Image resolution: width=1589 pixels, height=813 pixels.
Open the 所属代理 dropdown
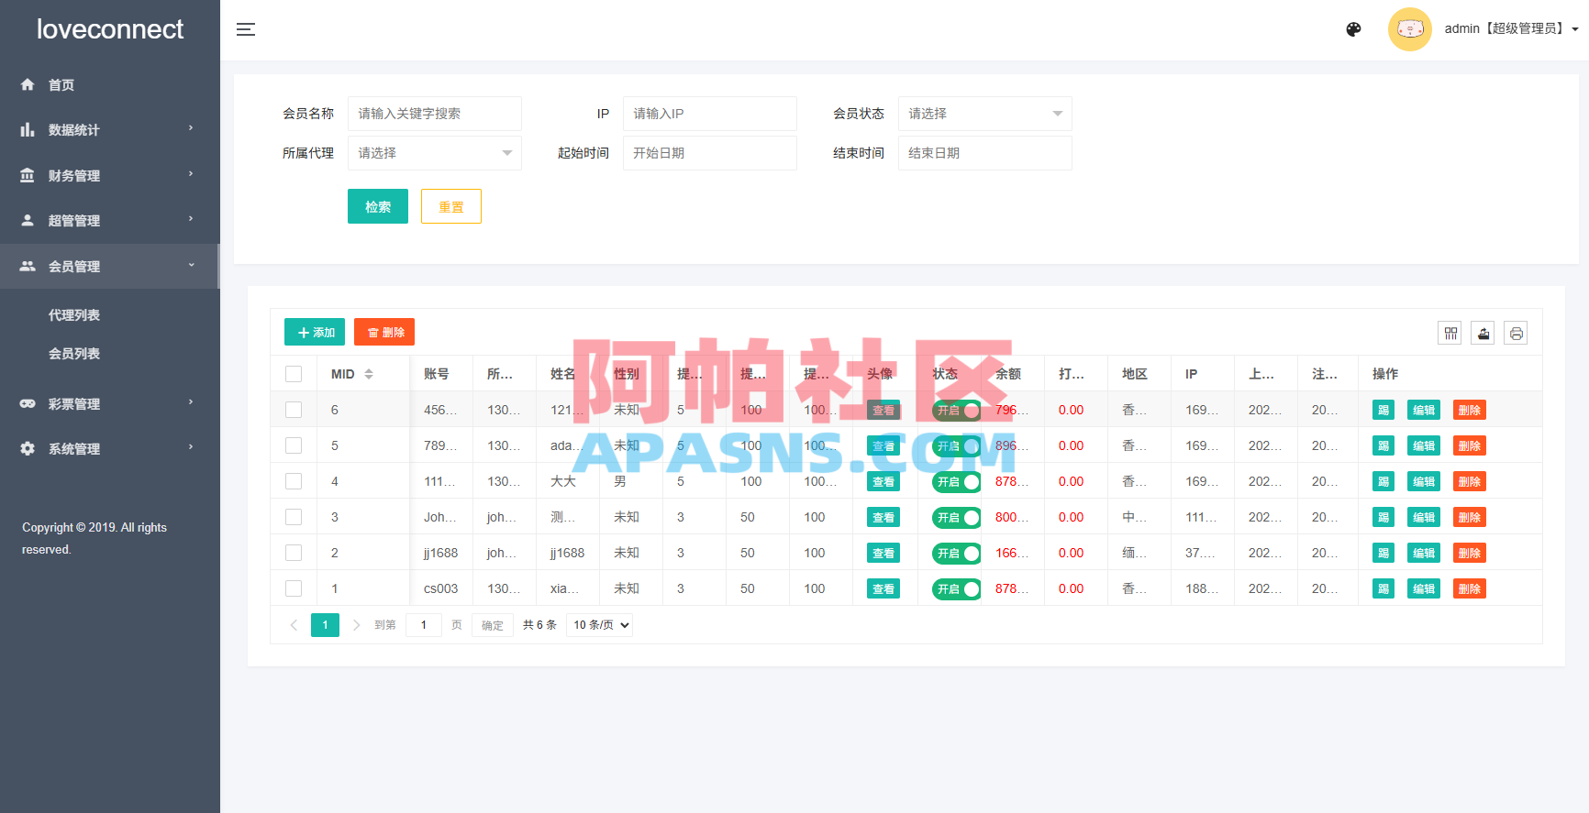point(434,153)
